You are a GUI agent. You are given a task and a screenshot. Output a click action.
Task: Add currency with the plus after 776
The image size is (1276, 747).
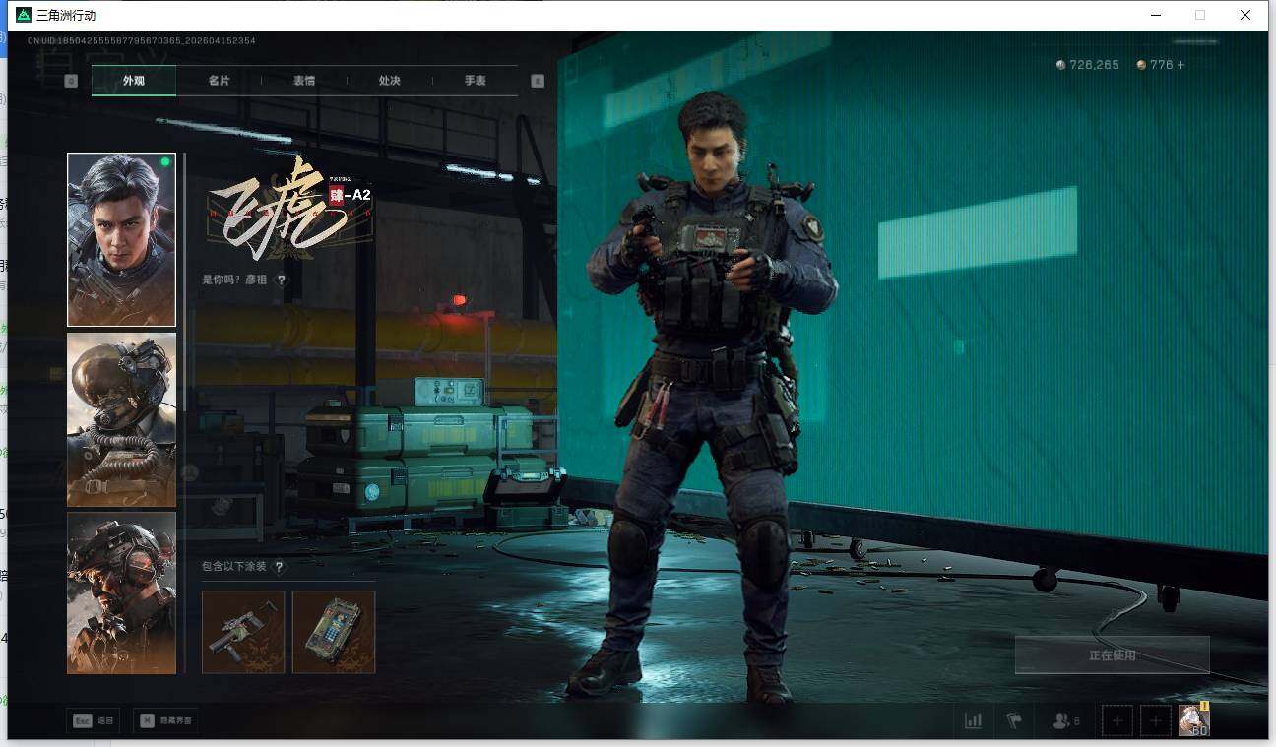(x=1181, y=65)
